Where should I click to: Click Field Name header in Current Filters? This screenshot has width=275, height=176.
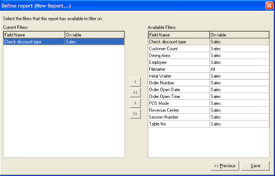click(34, 35)
